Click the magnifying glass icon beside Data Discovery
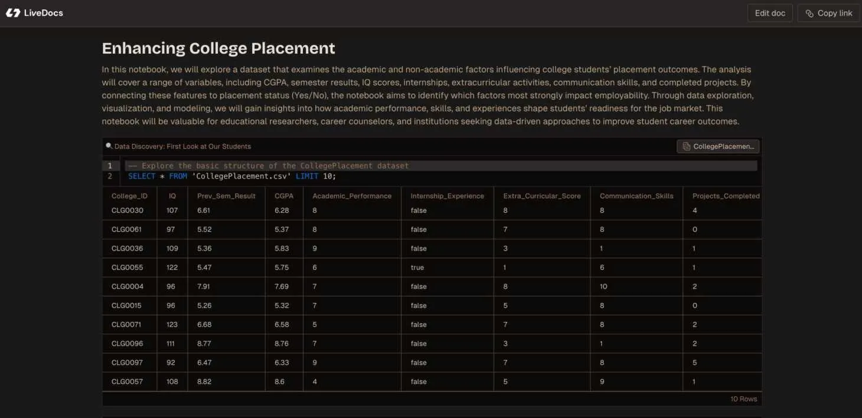The width and height of the screenshot is (862, 418). coord(109,144)
